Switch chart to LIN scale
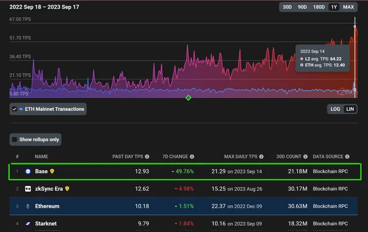This screenshot has width=368, height=232. 350,109
